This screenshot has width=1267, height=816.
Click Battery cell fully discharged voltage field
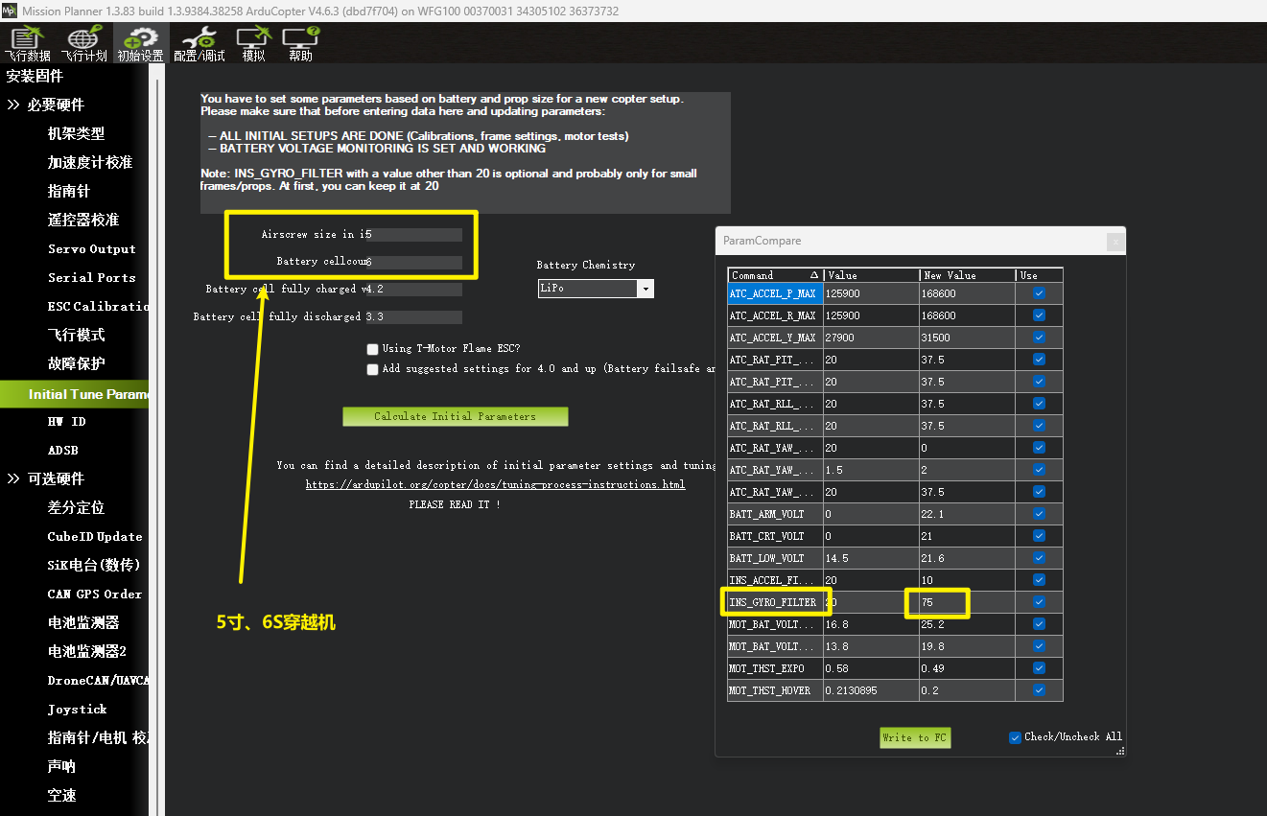413,316
